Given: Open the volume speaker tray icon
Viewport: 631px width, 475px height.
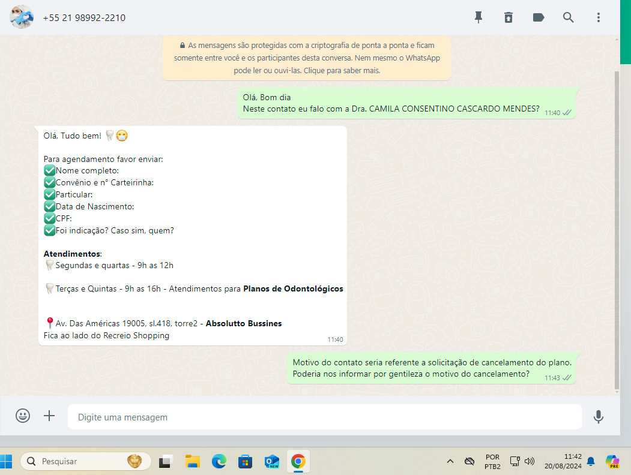Looking at the screenshot, I should (530, 461).
